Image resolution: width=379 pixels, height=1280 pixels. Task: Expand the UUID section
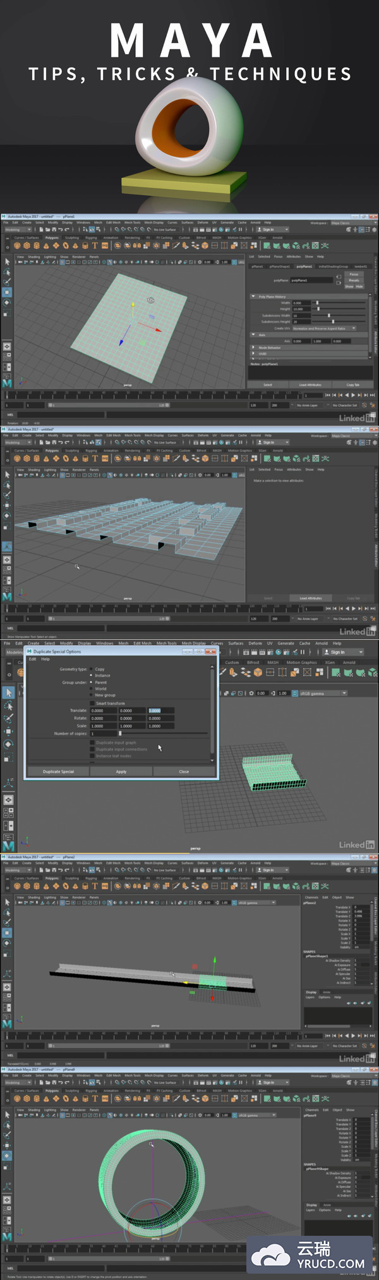coord(253,354)
